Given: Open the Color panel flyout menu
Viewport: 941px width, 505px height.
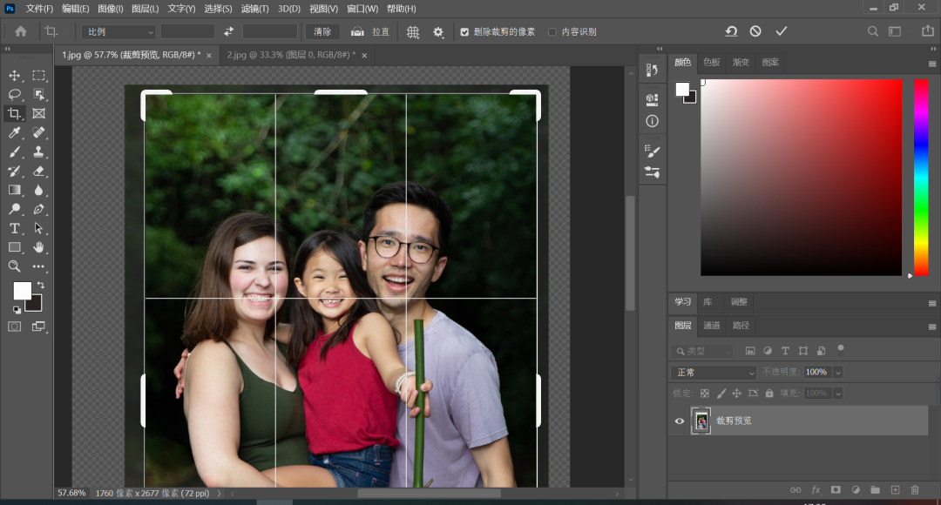Looking at the screenshot, I should pyautogui.click(x=932, y=64).
